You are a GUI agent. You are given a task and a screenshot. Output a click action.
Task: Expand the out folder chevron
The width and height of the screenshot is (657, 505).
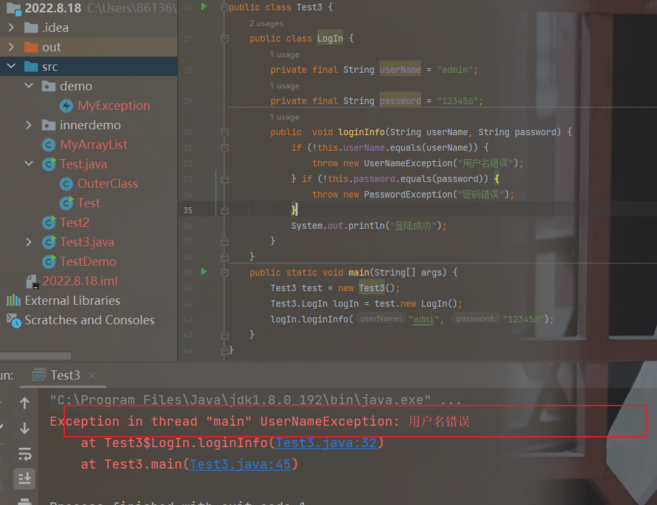(11, 47)
